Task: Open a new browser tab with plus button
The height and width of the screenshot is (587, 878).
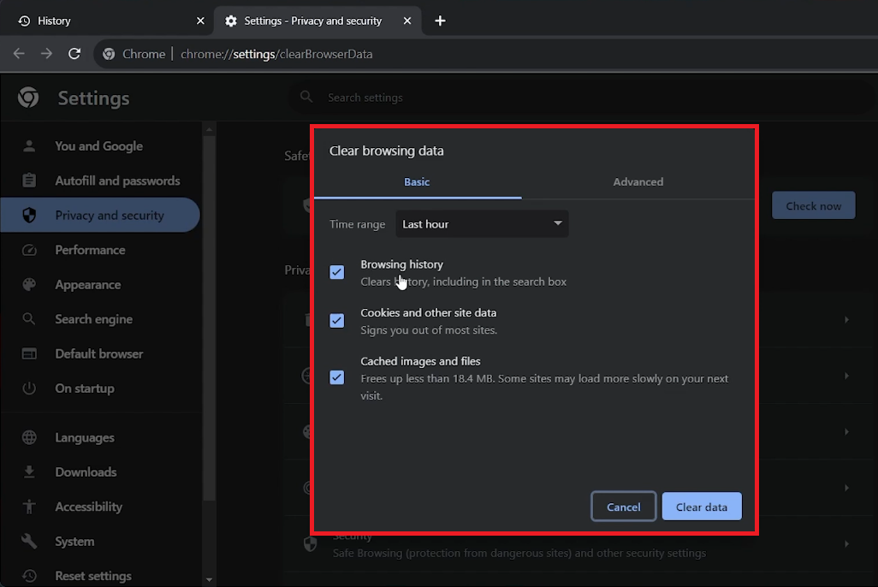Action: [x=440, y=21]
